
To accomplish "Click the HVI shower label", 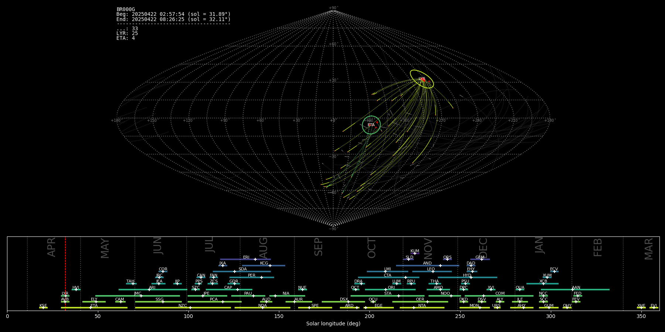I will pos(76,288).
